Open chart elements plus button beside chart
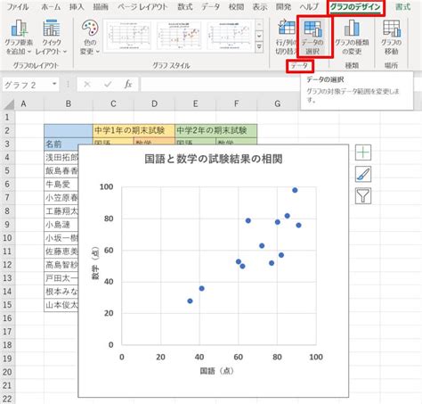 coord(363,153)
